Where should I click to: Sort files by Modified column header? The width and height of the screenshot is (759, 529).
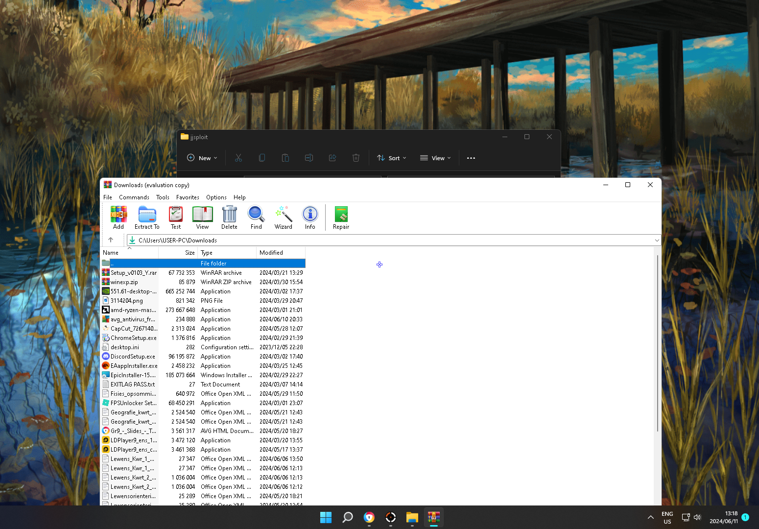click(x=271, y=253)
